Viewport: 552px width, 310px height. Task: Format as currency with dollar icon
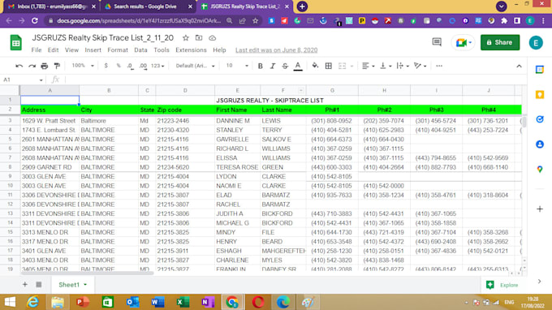106,66
